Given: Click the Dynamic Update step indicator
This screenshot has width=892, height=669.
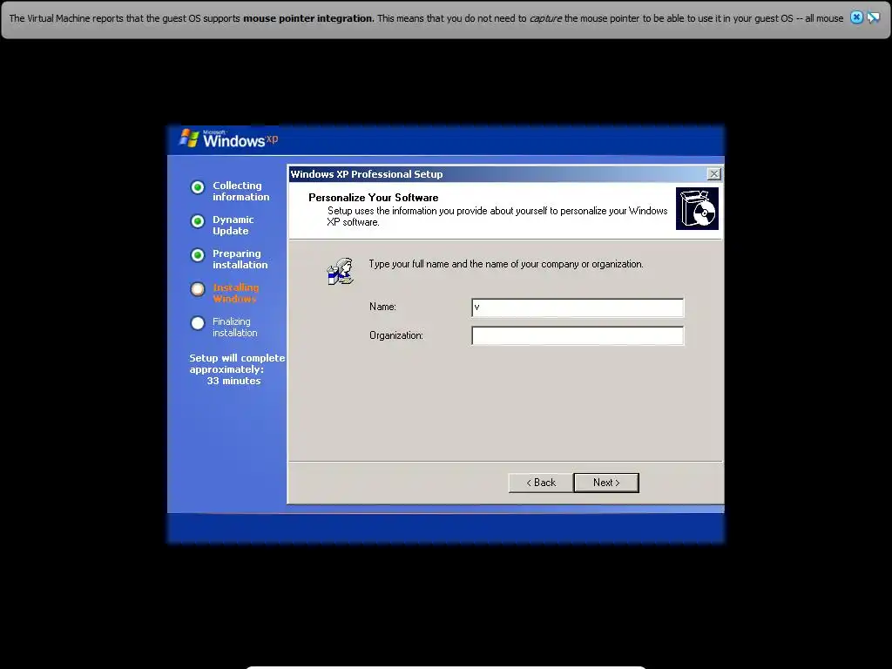Looking at the screenshot, I should point(198,221).
